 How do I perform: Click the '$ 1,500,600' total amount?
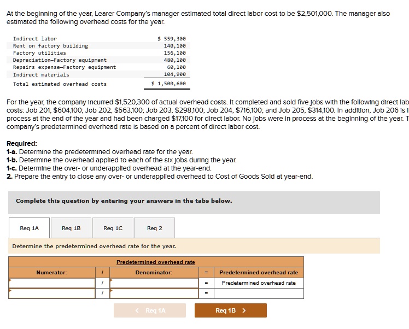168,84
